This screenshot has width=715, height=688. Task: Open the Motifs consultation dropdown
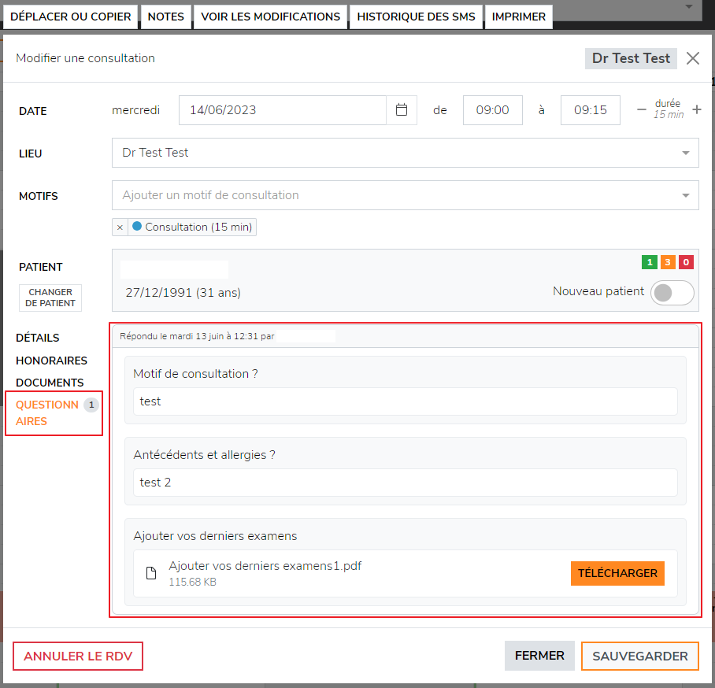tap(685, 195)
